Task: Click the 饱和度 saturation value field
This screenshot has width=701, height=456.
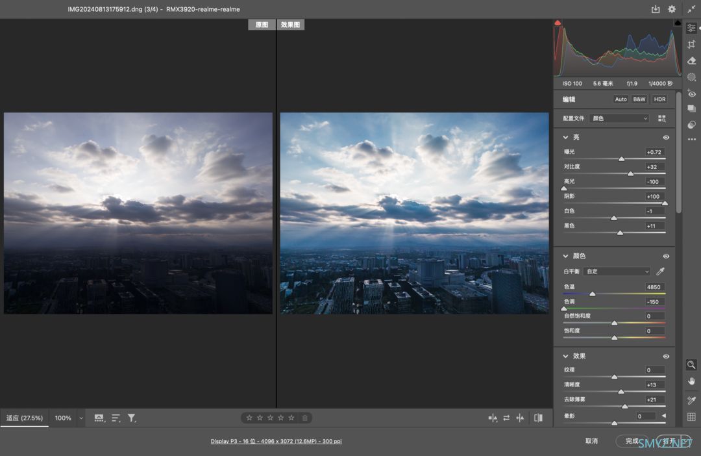Action: point(654,331)
